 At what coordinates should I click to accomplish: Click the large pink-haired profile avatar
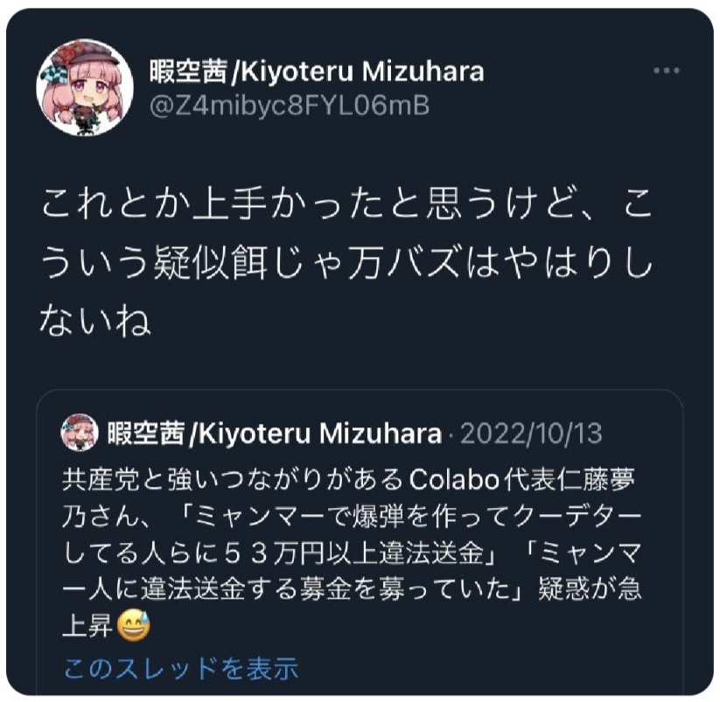(x=85, y=88)
